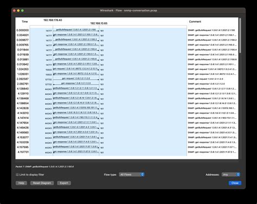
Task: Select the time value 1.026051
Action: [x=23, y=74]
